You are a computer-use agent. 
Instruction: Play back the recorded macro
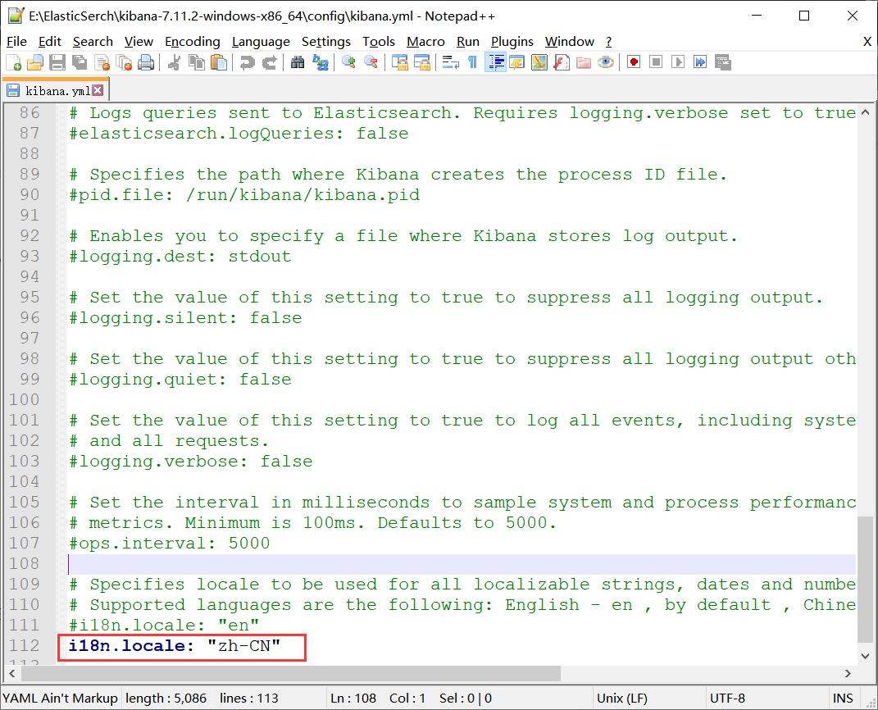(678, 62)
